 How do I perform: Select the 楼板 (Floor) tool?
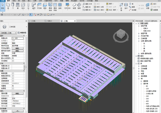coord(45,6)
